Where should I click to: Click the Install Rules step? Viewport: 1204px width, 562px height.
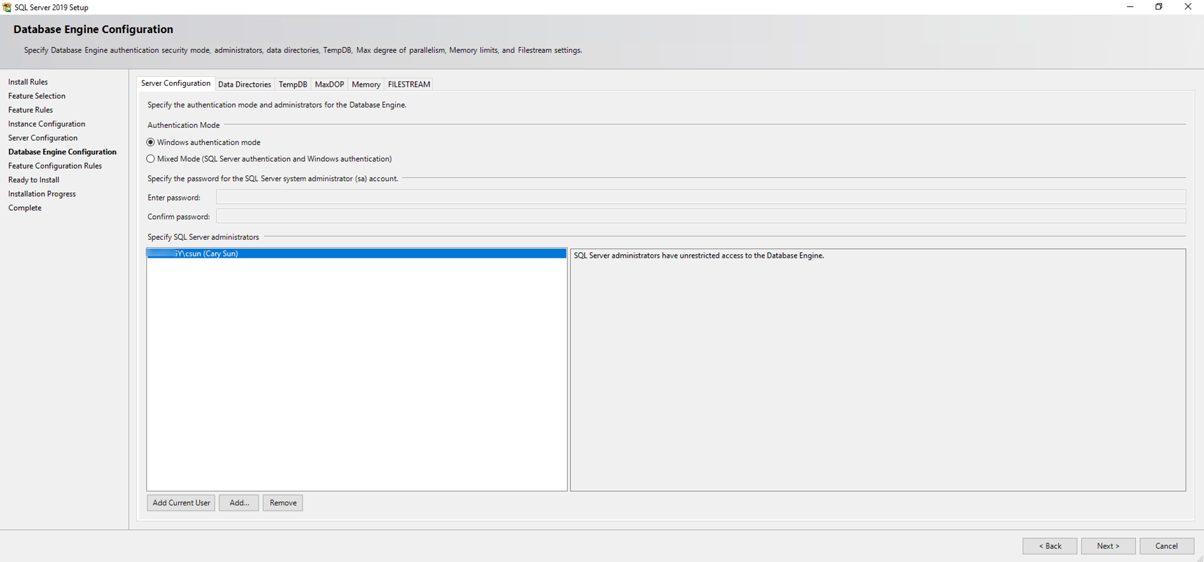[28, 82]
